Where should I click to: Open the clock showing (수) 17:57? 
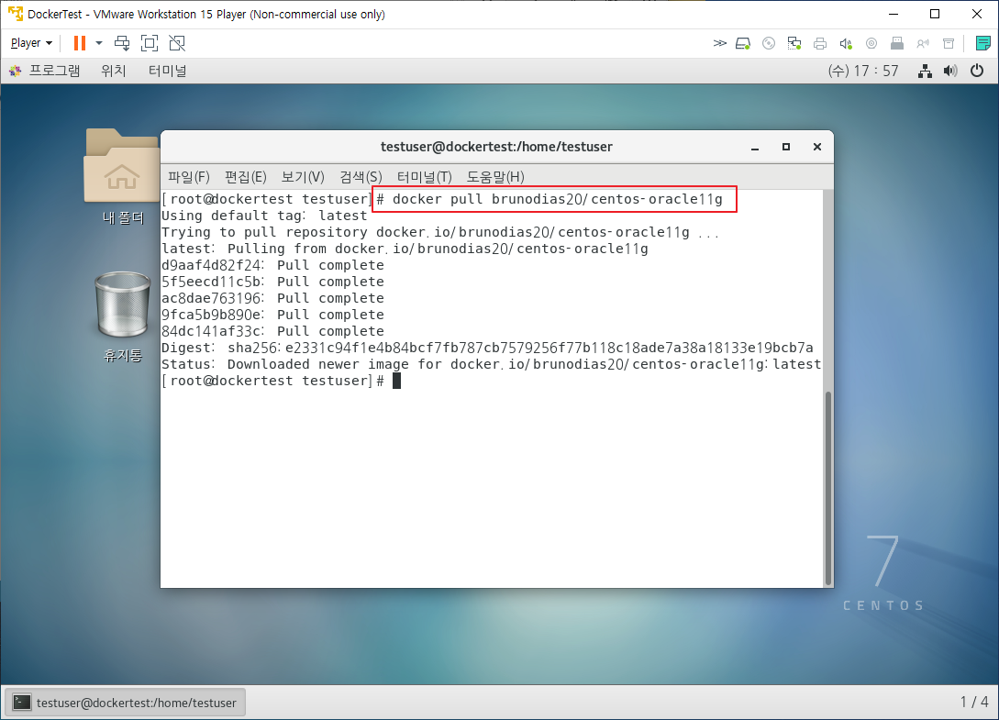tap(863, 71)
